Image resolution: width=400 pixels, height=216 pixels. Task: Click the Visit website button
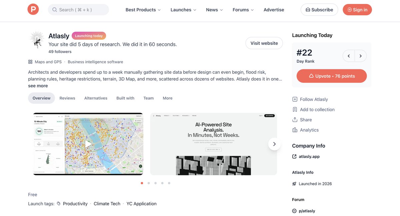[x=264, y=43]
